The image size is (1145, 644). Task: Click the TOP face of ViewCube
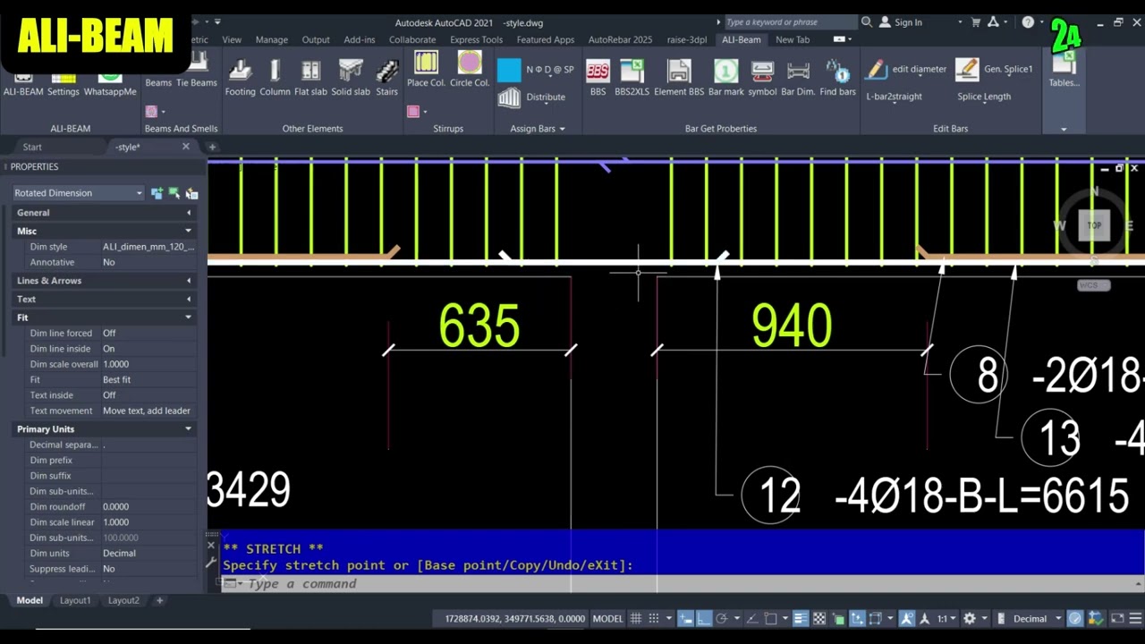pos(1094,225)
